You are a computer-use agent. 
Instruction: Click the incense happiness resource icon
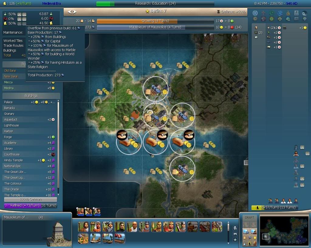(284, 28)
